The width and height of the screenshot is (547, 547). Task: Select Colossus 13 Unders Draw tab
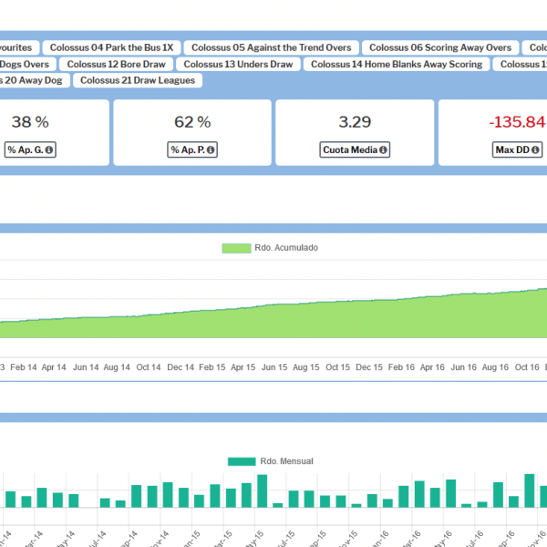(238, 64)
